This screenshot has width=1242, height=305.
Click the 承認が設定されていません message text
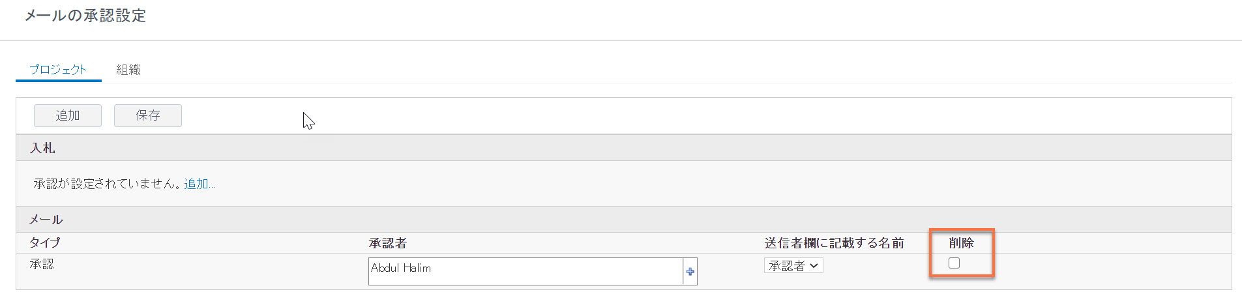point(108,184)
